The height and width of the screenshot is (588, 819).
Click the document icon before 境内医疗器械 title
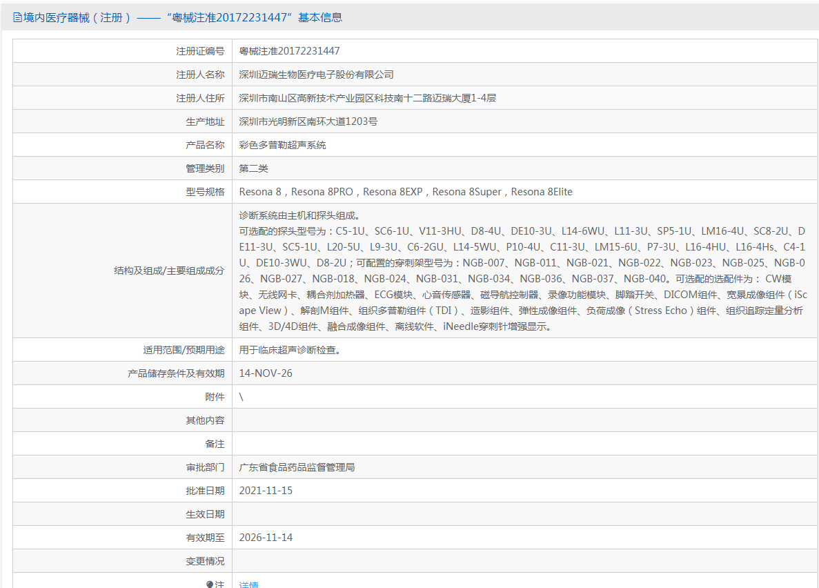click(18, 18)
